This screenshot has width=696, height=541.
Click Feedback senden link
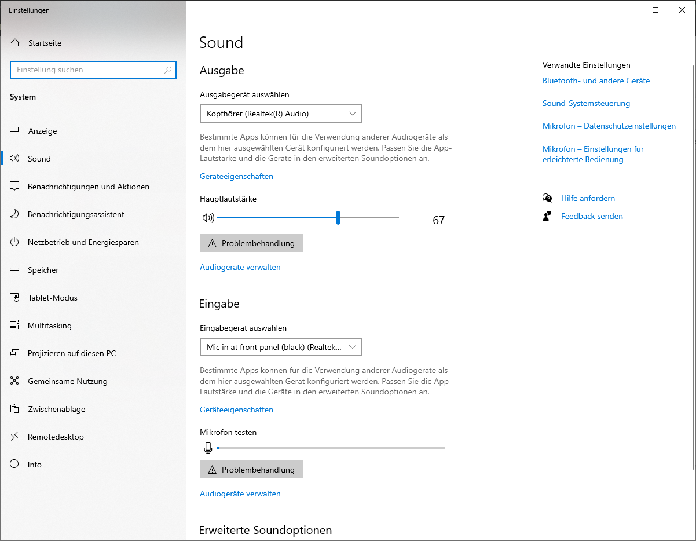[592, 216]
